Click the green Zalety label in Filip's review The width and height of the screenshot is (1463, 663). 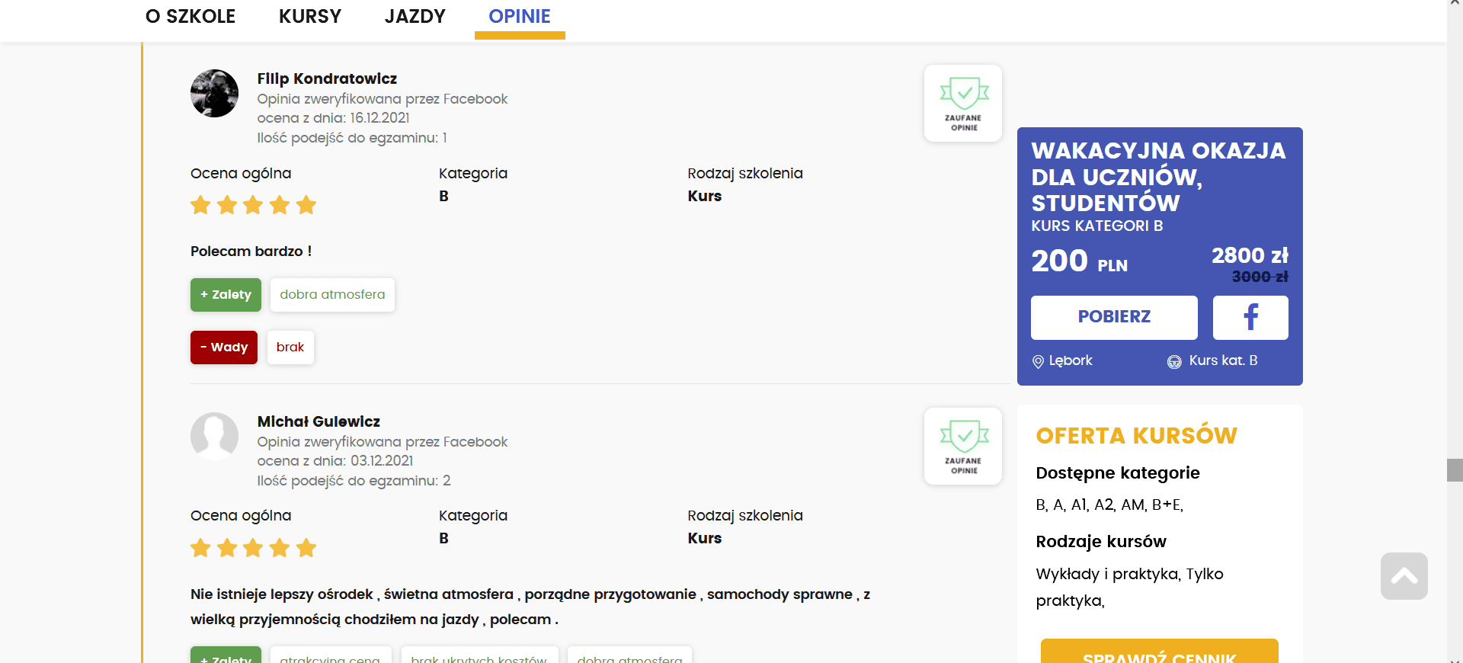tap(226, 295)
